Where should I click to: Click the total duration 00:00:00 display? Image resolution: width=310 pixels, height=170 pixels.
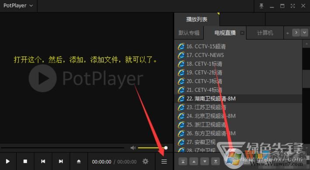click(x=127, y=162)
